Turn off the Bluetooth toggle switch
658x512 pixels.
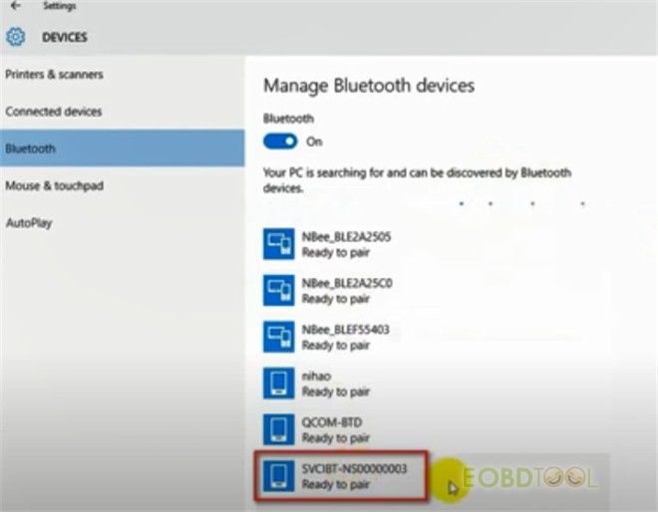click(280, 141)
